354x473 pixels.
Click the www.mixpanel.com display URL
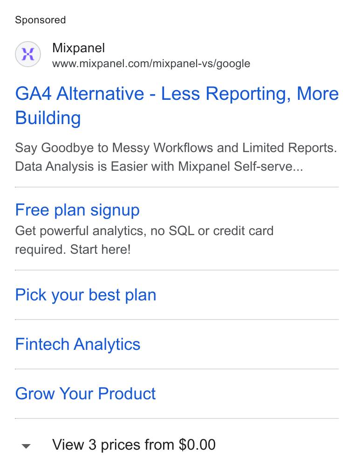(x=151, y=63)
